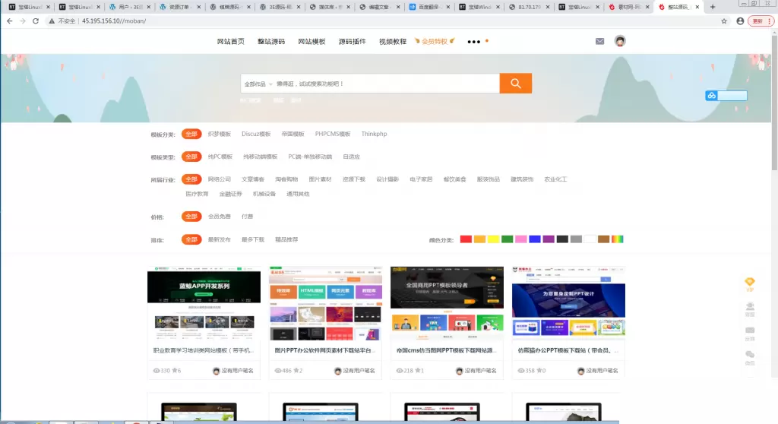Choose the 餐饮美食 industry filter
The image size is (778, 424).
tap(454, 179)
